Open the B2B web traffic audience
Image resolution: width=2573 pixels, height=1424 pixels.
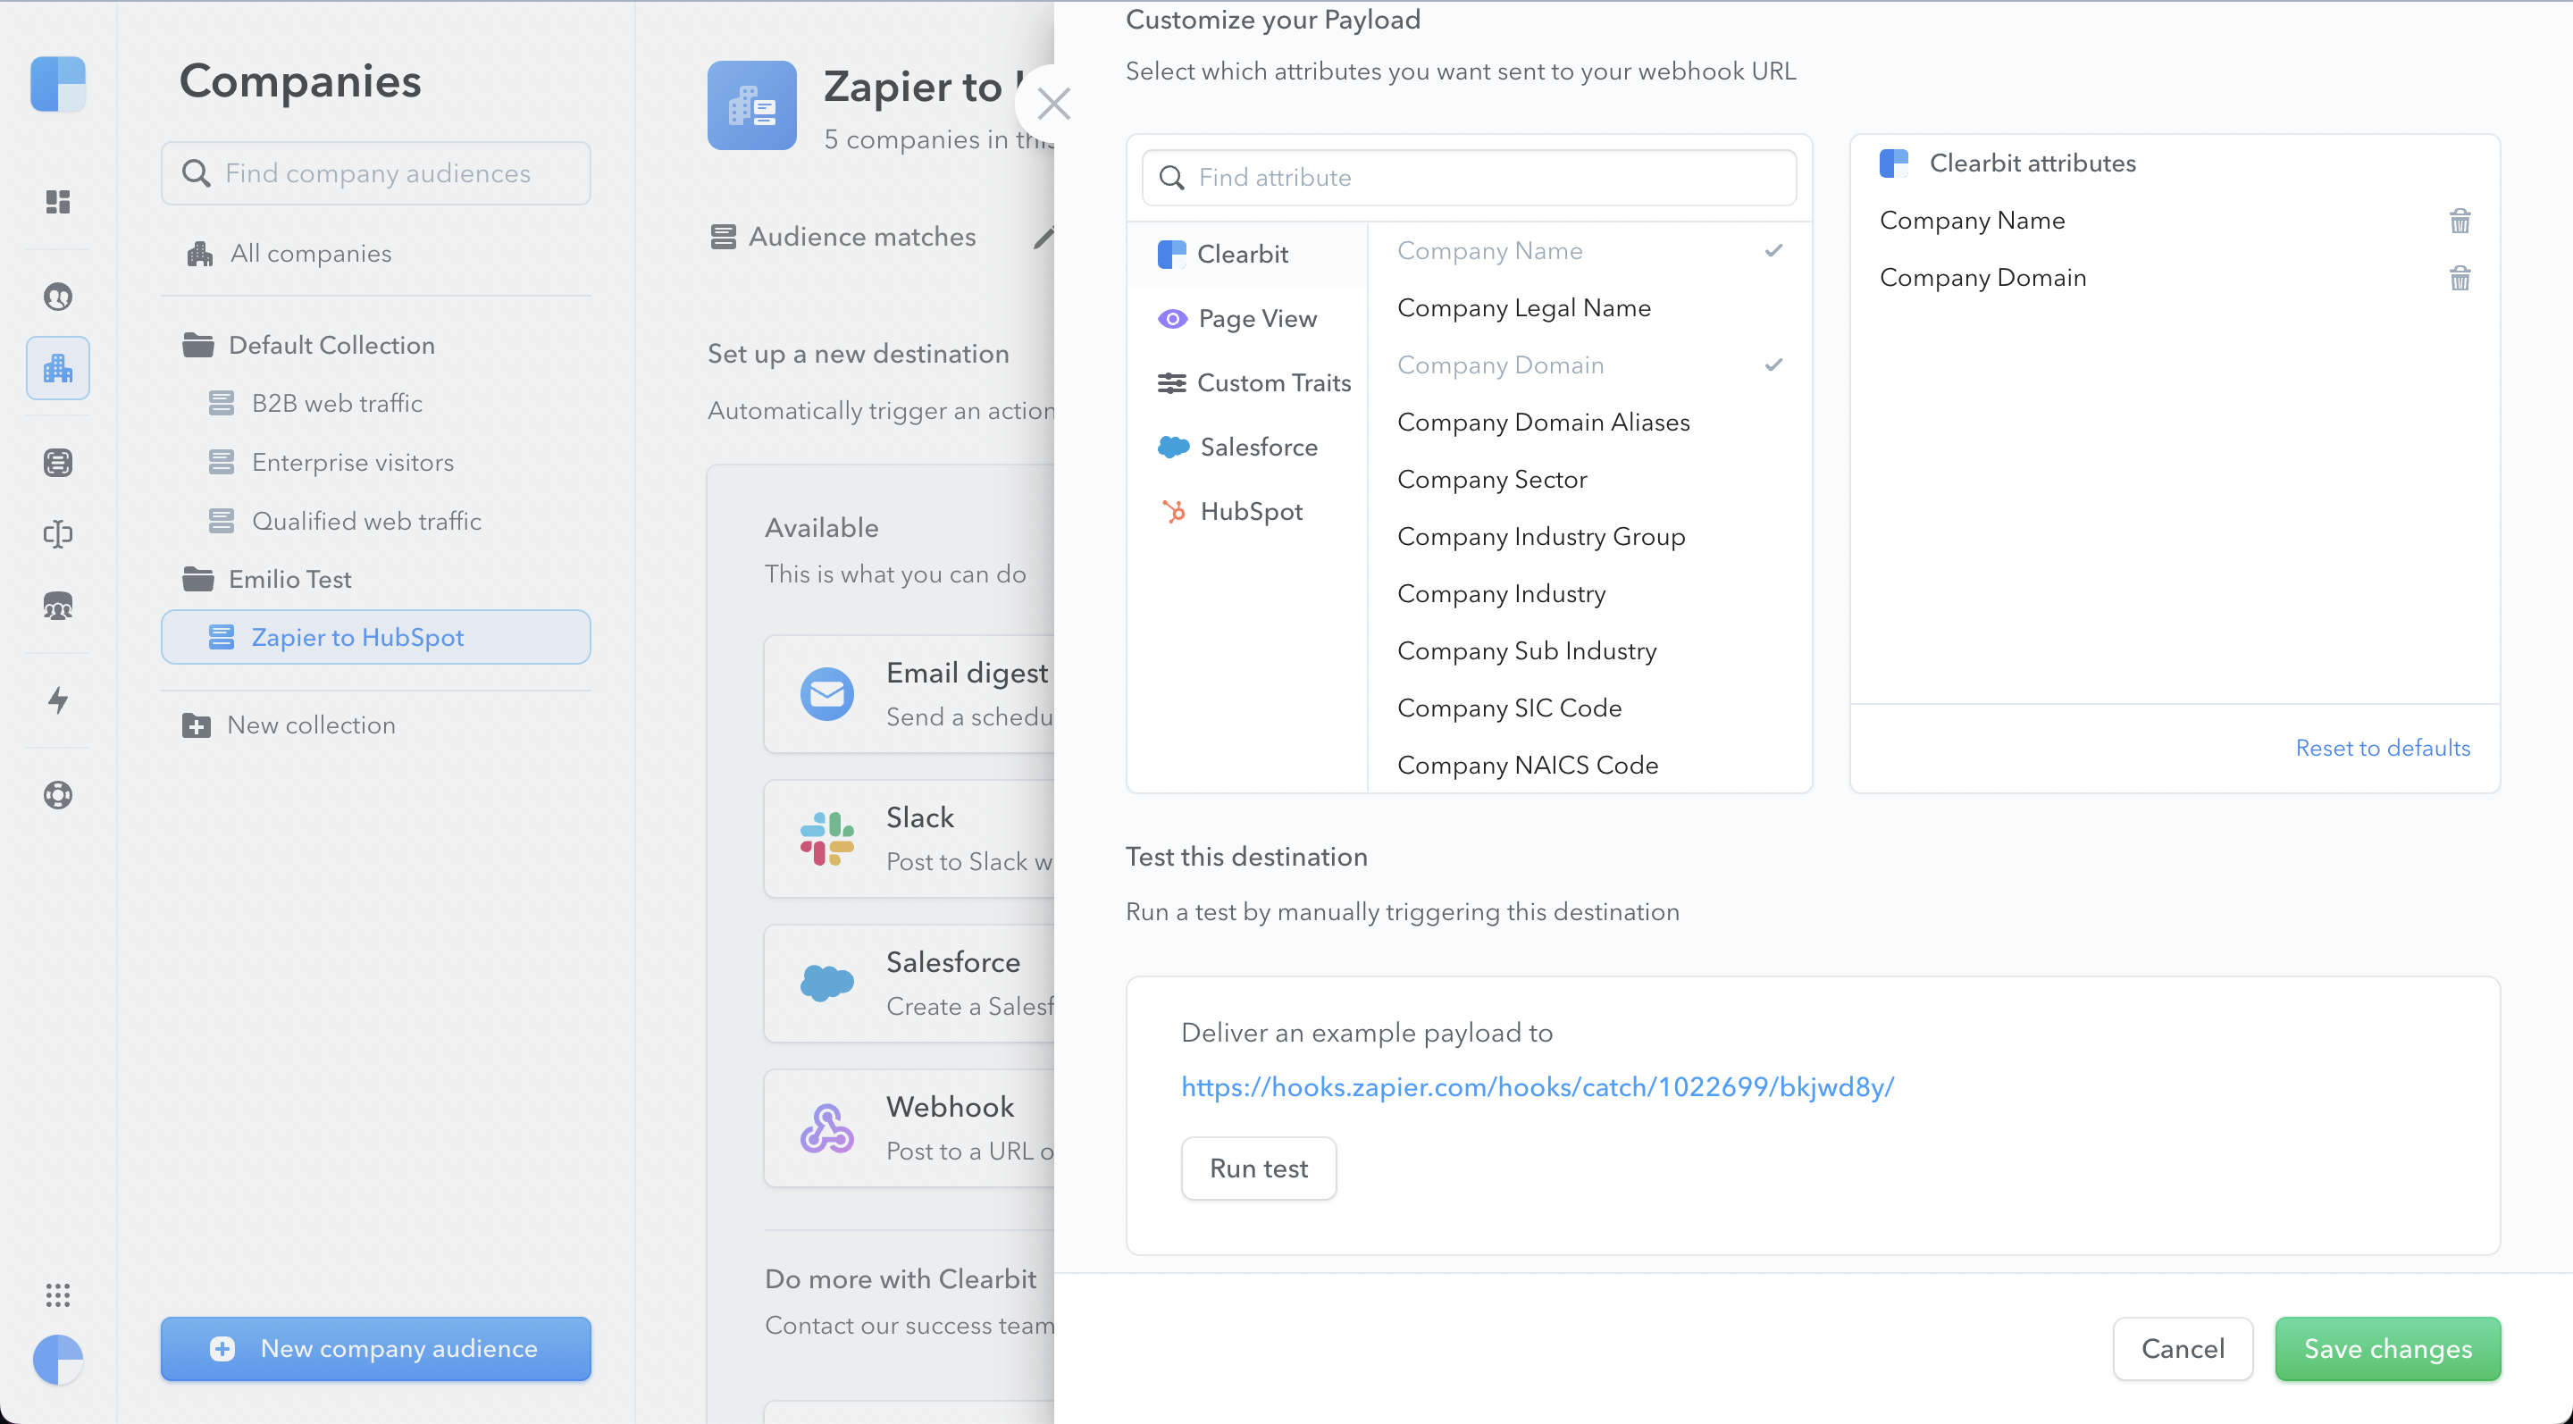(315, 404)
